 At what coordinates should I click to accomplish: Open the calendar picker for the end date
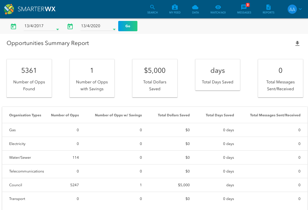[70, 26]
